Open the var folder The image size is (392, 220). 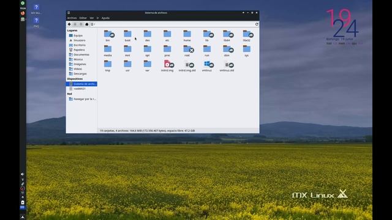(147, 66)
